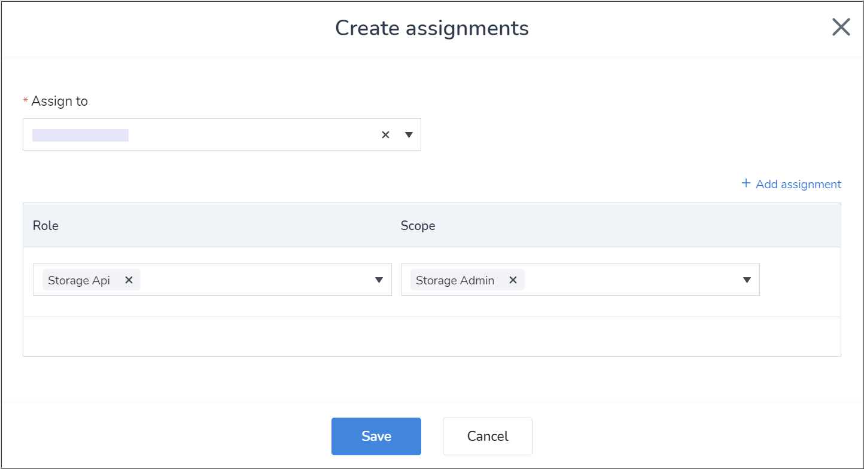This screenshot has width=864, height=469.
Task: Expand the Role dropdown arrow
Action: (379, 280)
